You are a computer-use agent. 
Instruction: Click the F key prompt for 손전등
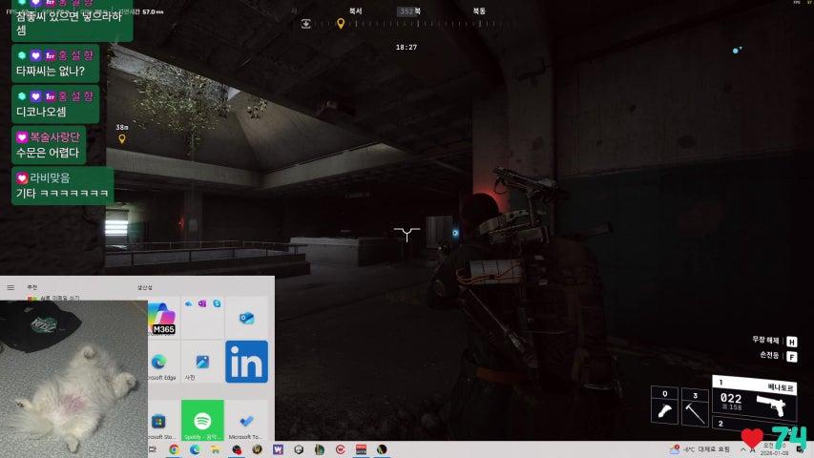pyautogui.click(x=792, y=357)
